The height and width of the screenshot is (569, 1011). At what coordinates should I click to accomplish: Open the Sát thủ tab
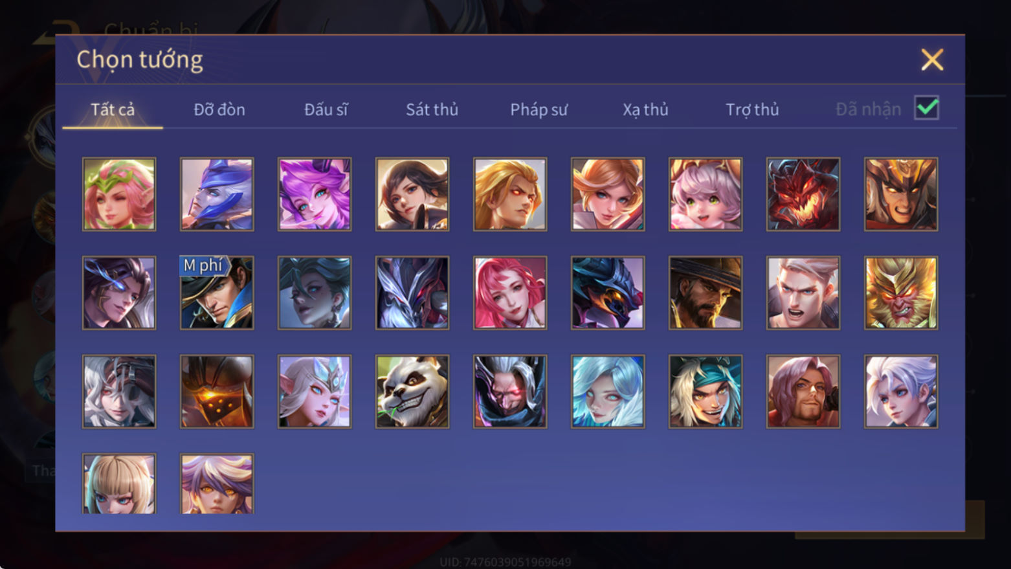[x=432, y=109]
